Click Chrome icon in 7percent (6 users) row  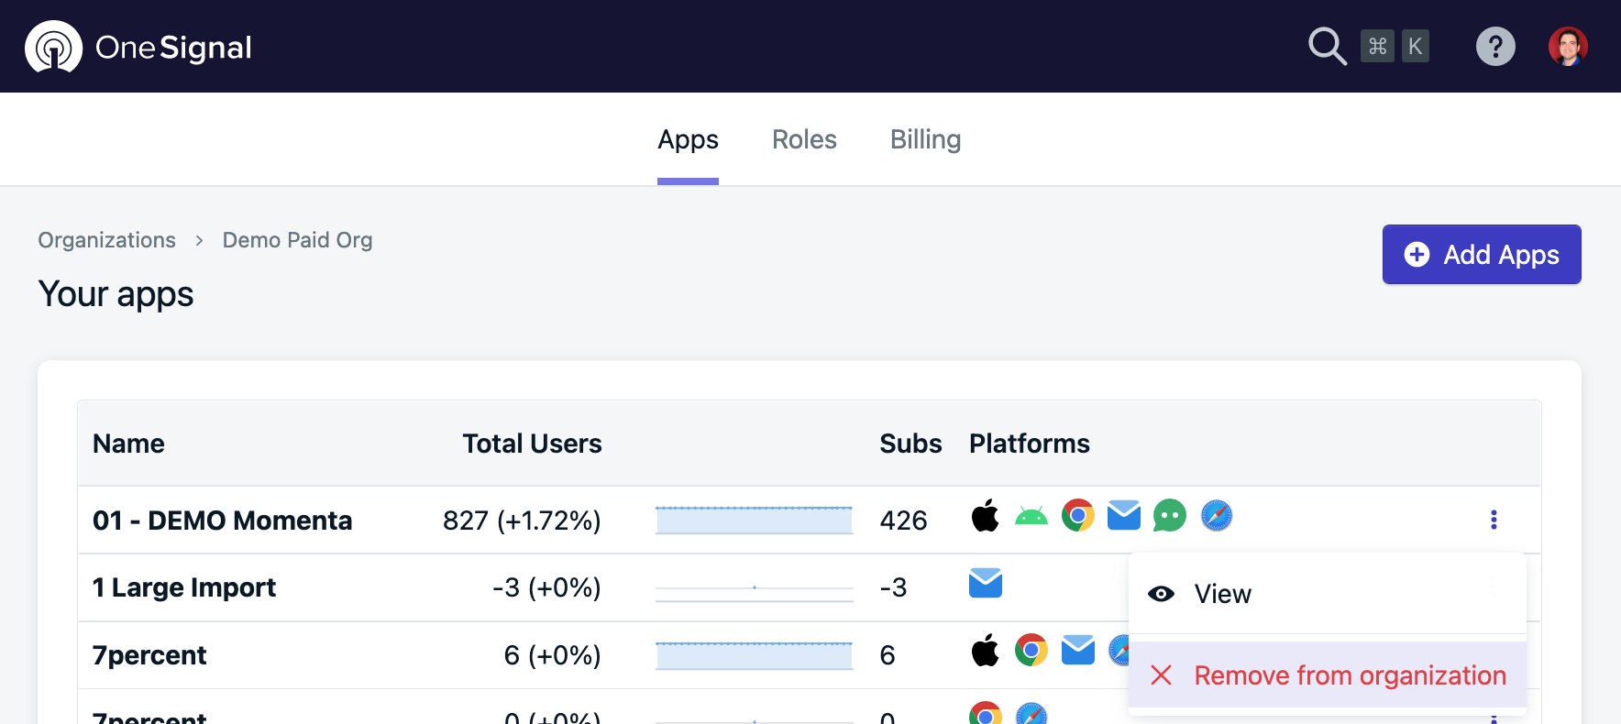[1031, 651]
